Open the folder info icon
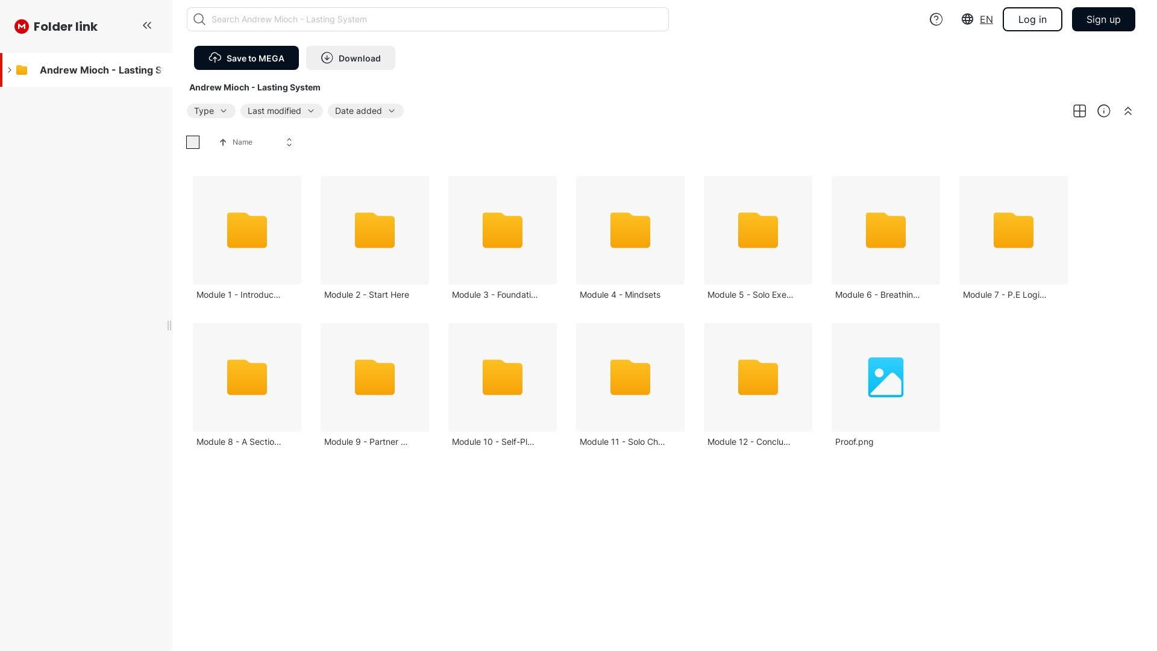Image resolution: width=1157 pixels, height=651 pixels. click(x=1103, y=111)
